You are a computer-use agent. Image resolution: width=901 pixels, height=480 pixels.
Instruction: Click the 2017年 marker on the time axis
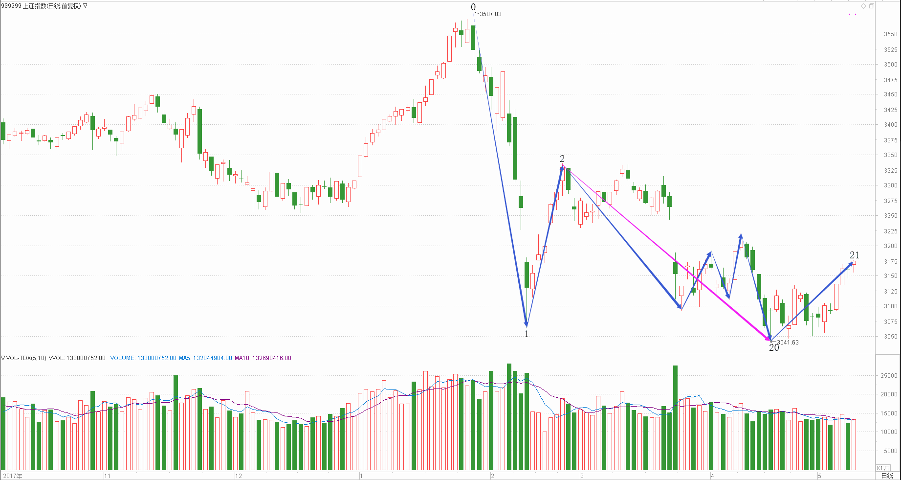tap(12, 476)
